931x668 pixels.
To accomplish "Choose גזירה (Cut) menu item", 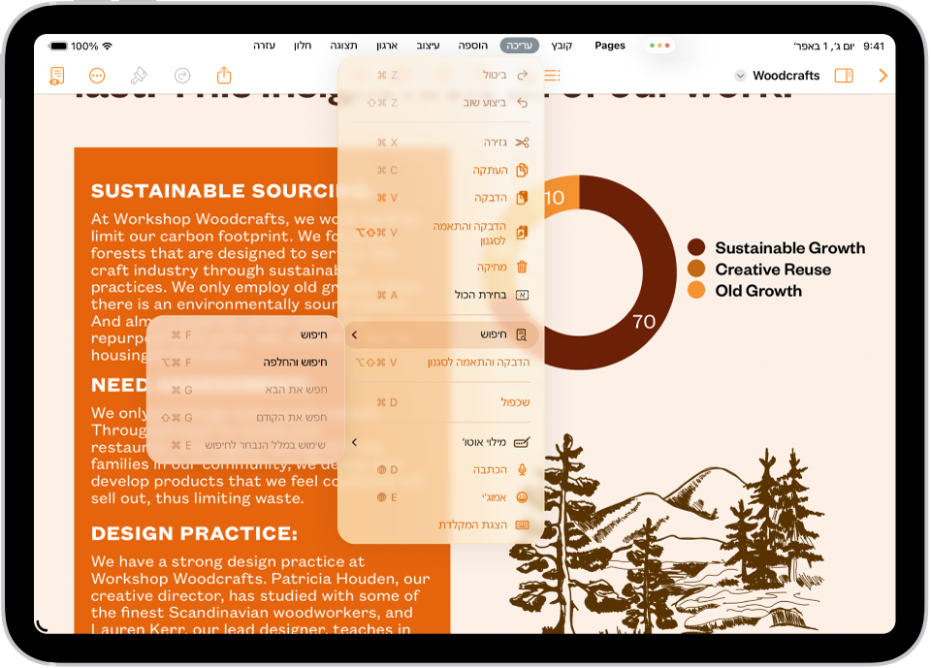I will tap(440, 143).
